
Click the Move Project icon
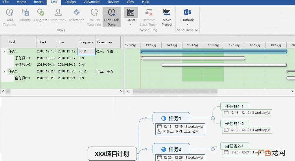point(167,12)
